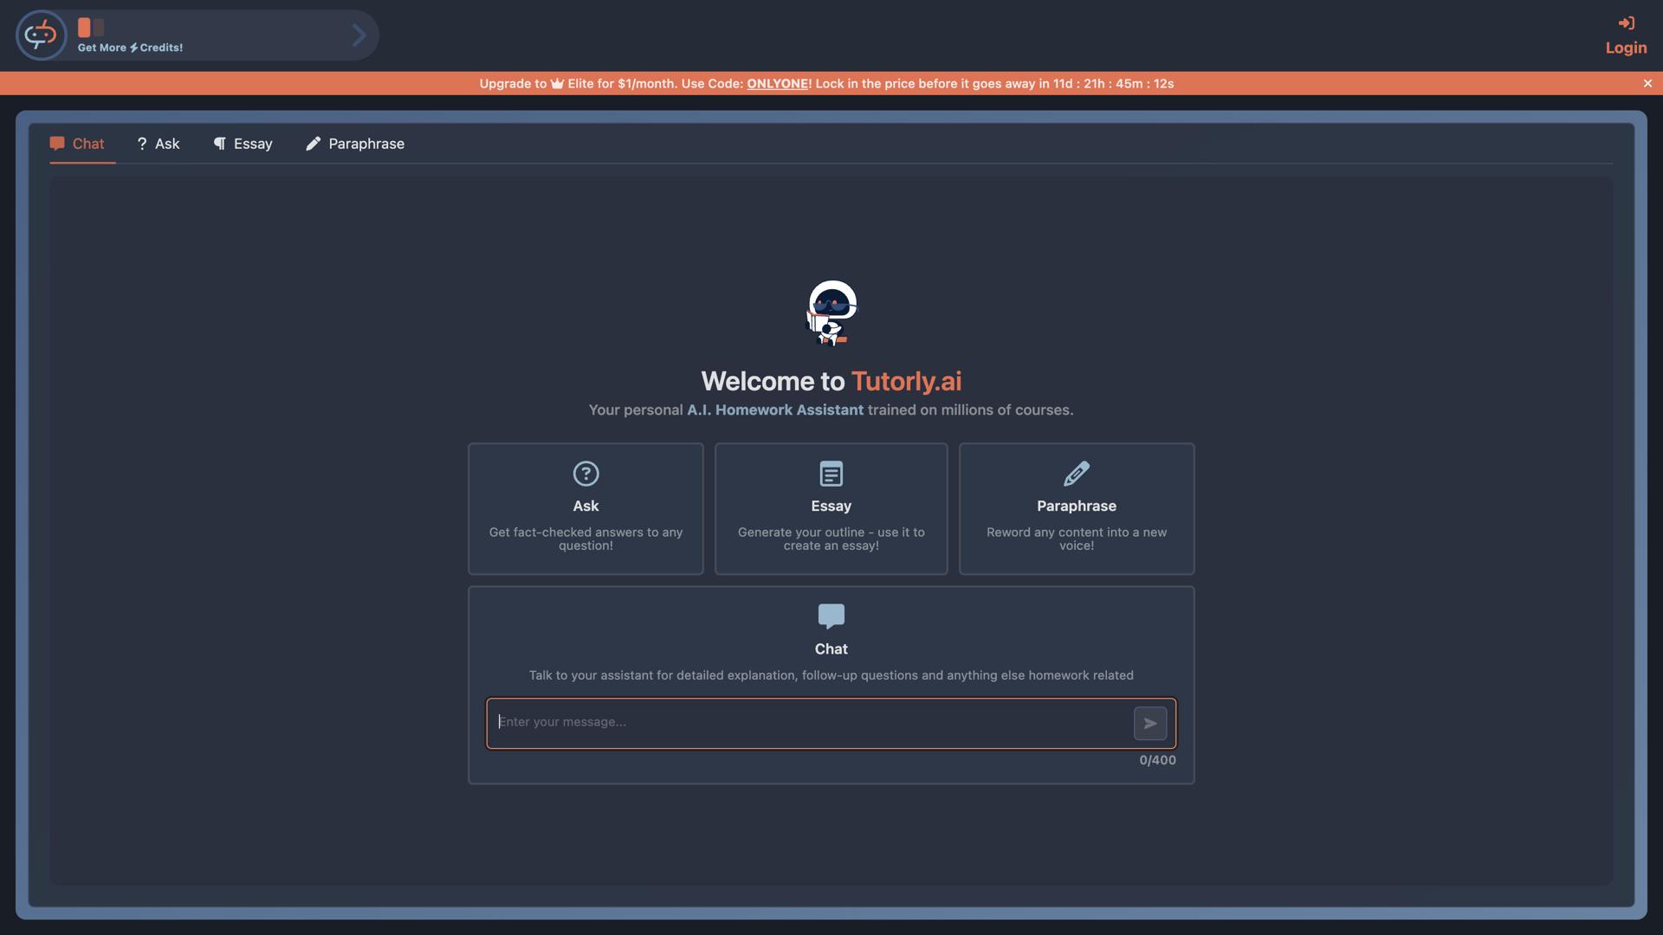This screenshot has height=935, width=1663.
Task: Check the credits progress indicator
Action: coord(88,27)
